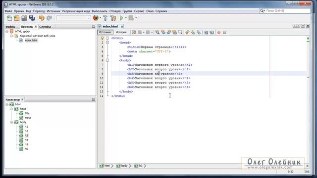
Task: Click the lightbulb hint on line 1
Action: (103, 38)
